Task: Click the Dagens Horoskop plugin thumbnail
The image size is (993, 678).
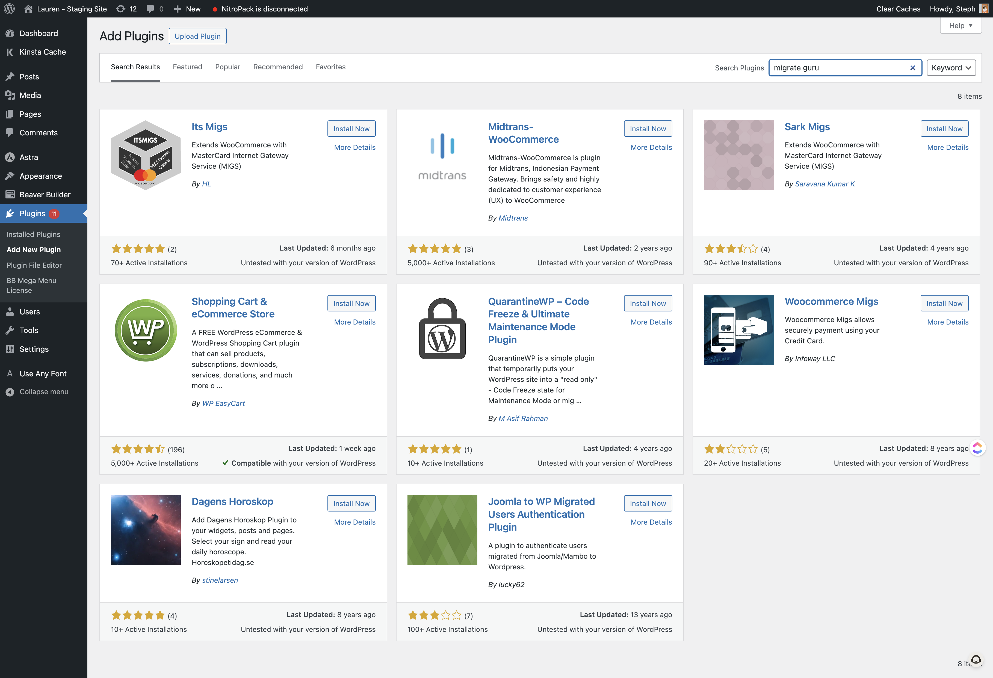Action: tap(146, 530)
